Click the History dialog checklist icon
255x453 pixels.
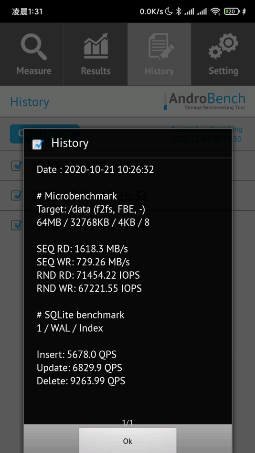click(38, 144)
